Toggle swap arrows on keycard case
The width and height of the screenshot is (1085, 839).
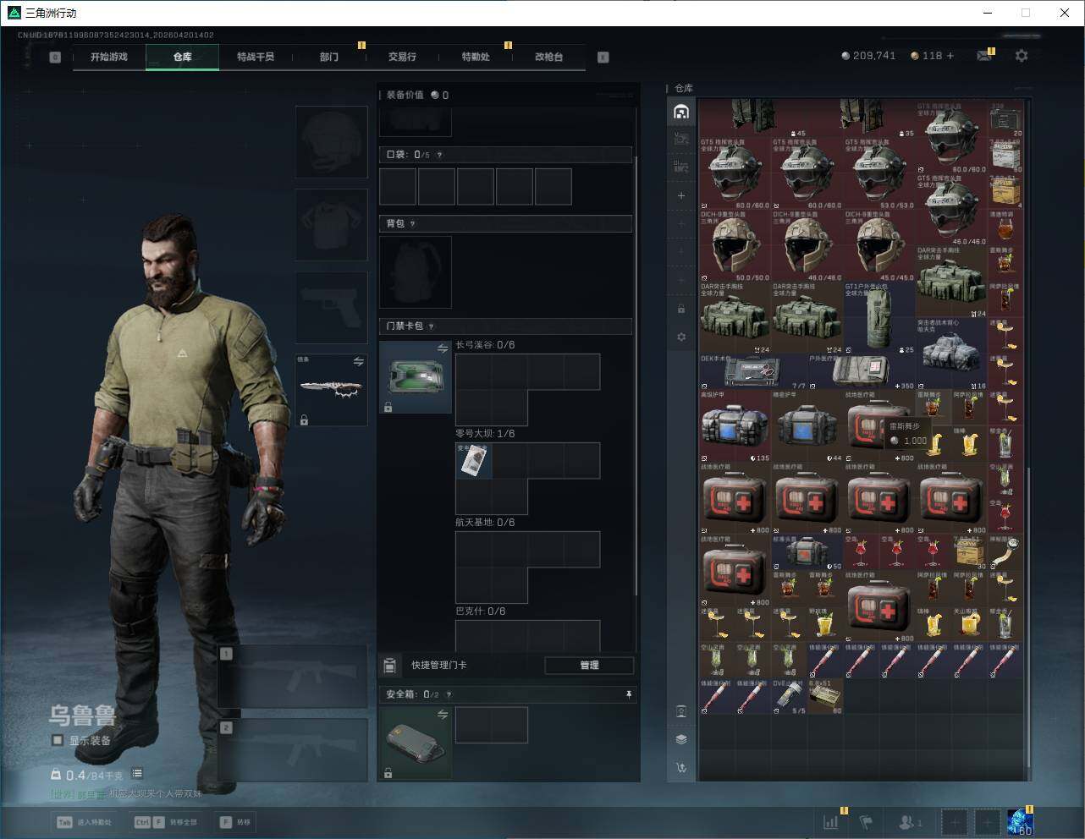(442, 348)
